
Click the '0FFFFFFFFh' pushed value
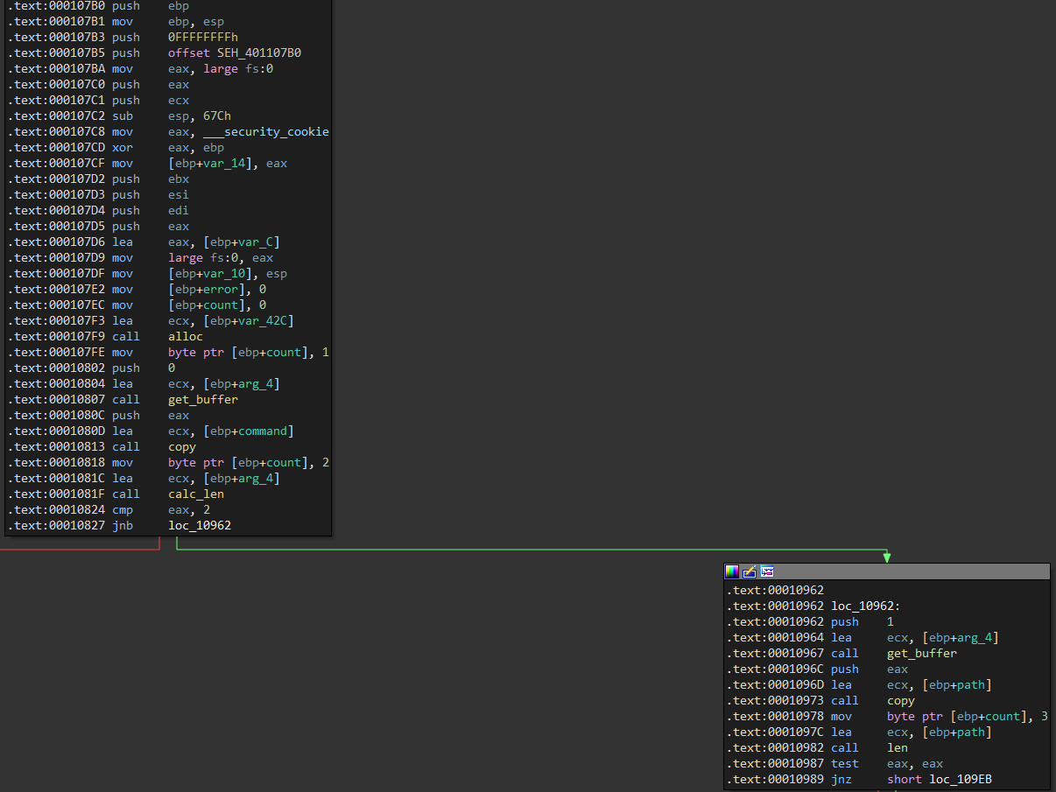pos(203,38)
